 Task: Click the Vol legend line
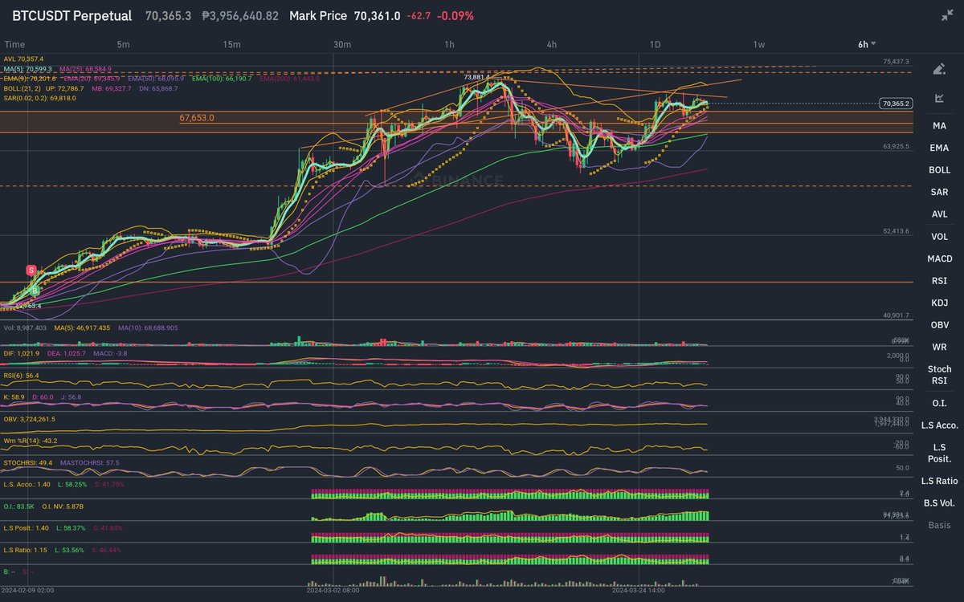point(92,327)
